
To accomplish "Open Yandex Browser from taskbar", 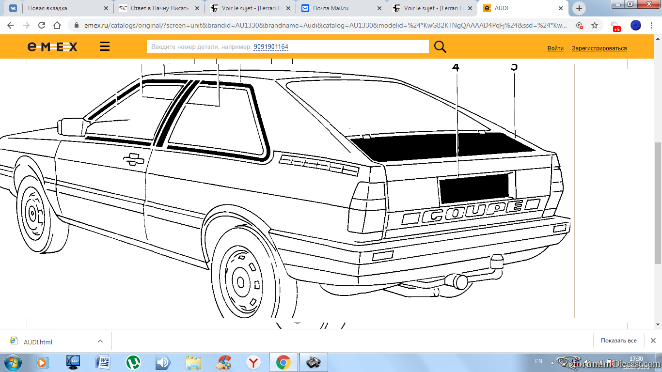I will pos(254,362).
